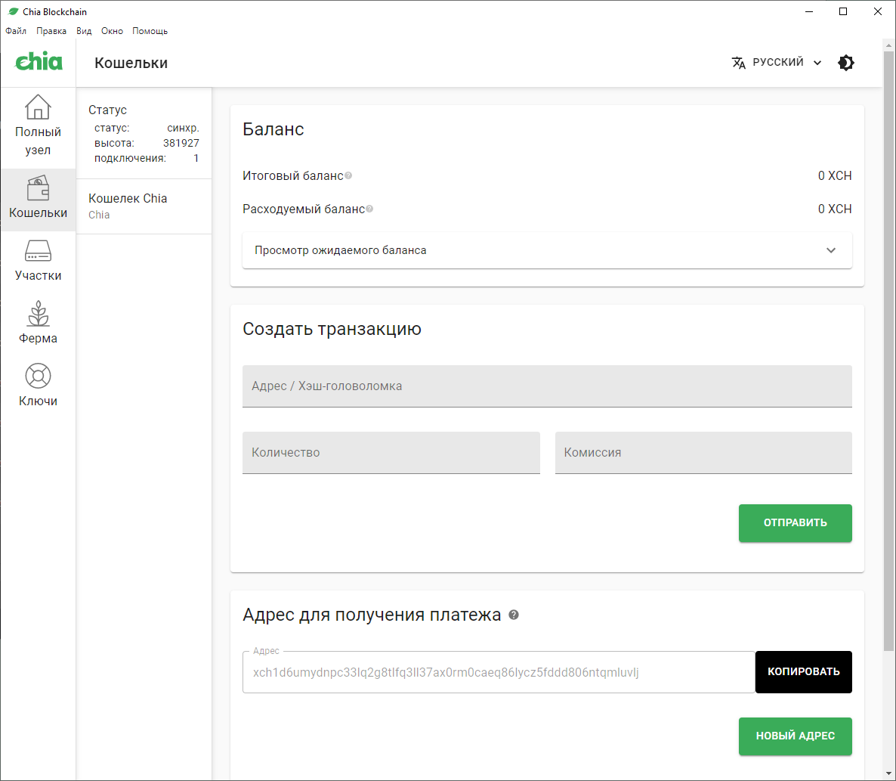Viewport: 896px width, 781px height.
Task: Click the Расходуемый баланс 0 XCH value
Action: pos(834,209)
